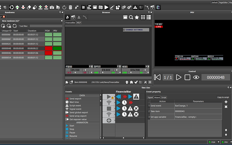The image size is (232, 145).
Task: Click the eye-in-triangle icon in main toolbar
Action: point(135,7)
